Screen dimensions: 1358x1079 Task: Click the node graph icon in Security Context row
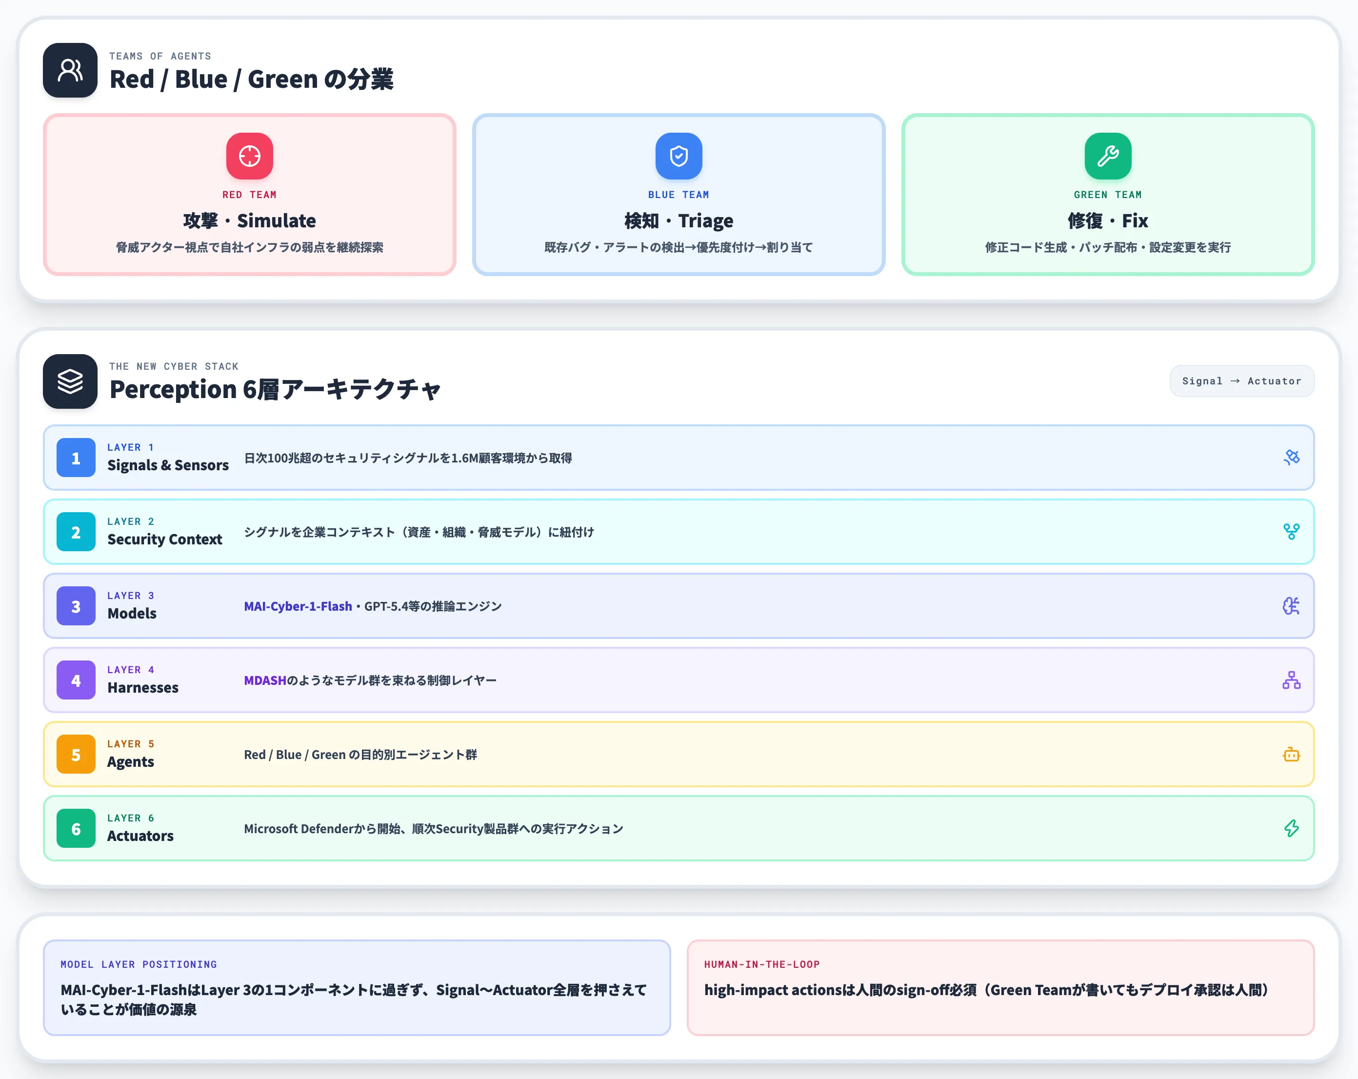click(x=1291, y=532)
